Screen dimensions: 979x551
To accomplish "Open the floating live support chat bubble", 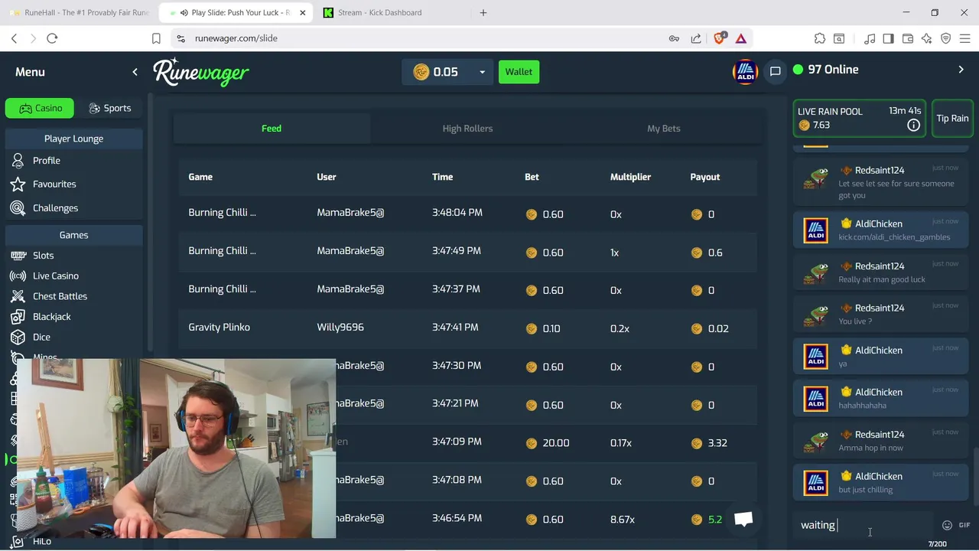I will tap(743, 519).
